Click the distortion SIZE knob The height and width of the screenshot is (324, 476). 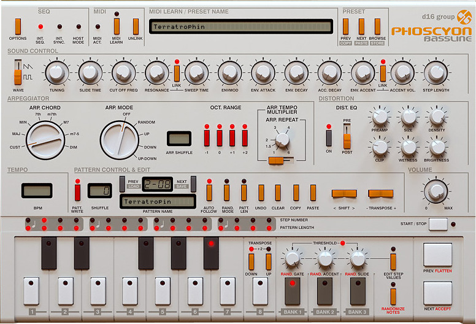click(409, 117)
